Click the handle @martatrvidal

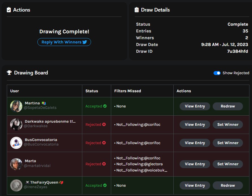click(37, 166)
